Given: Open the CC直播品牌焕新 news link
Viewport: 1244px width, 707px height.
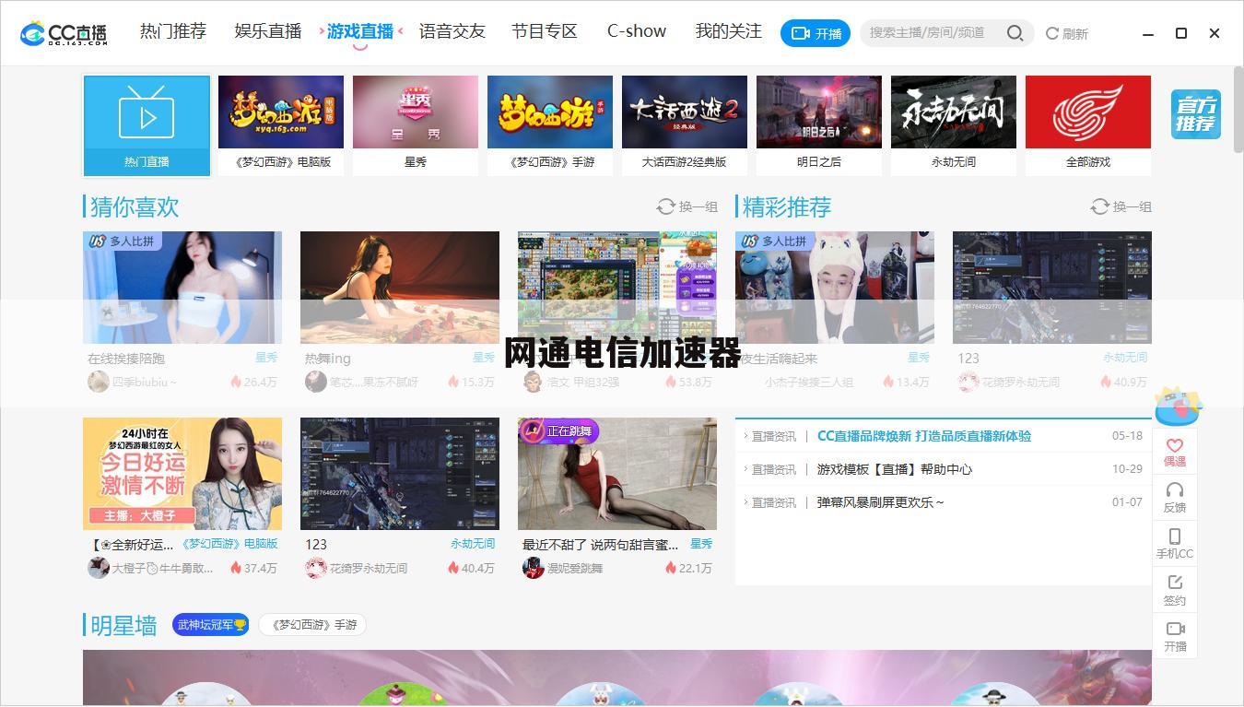Looking at the screenshot, I should pyautogui.click(x=924, y=436).
